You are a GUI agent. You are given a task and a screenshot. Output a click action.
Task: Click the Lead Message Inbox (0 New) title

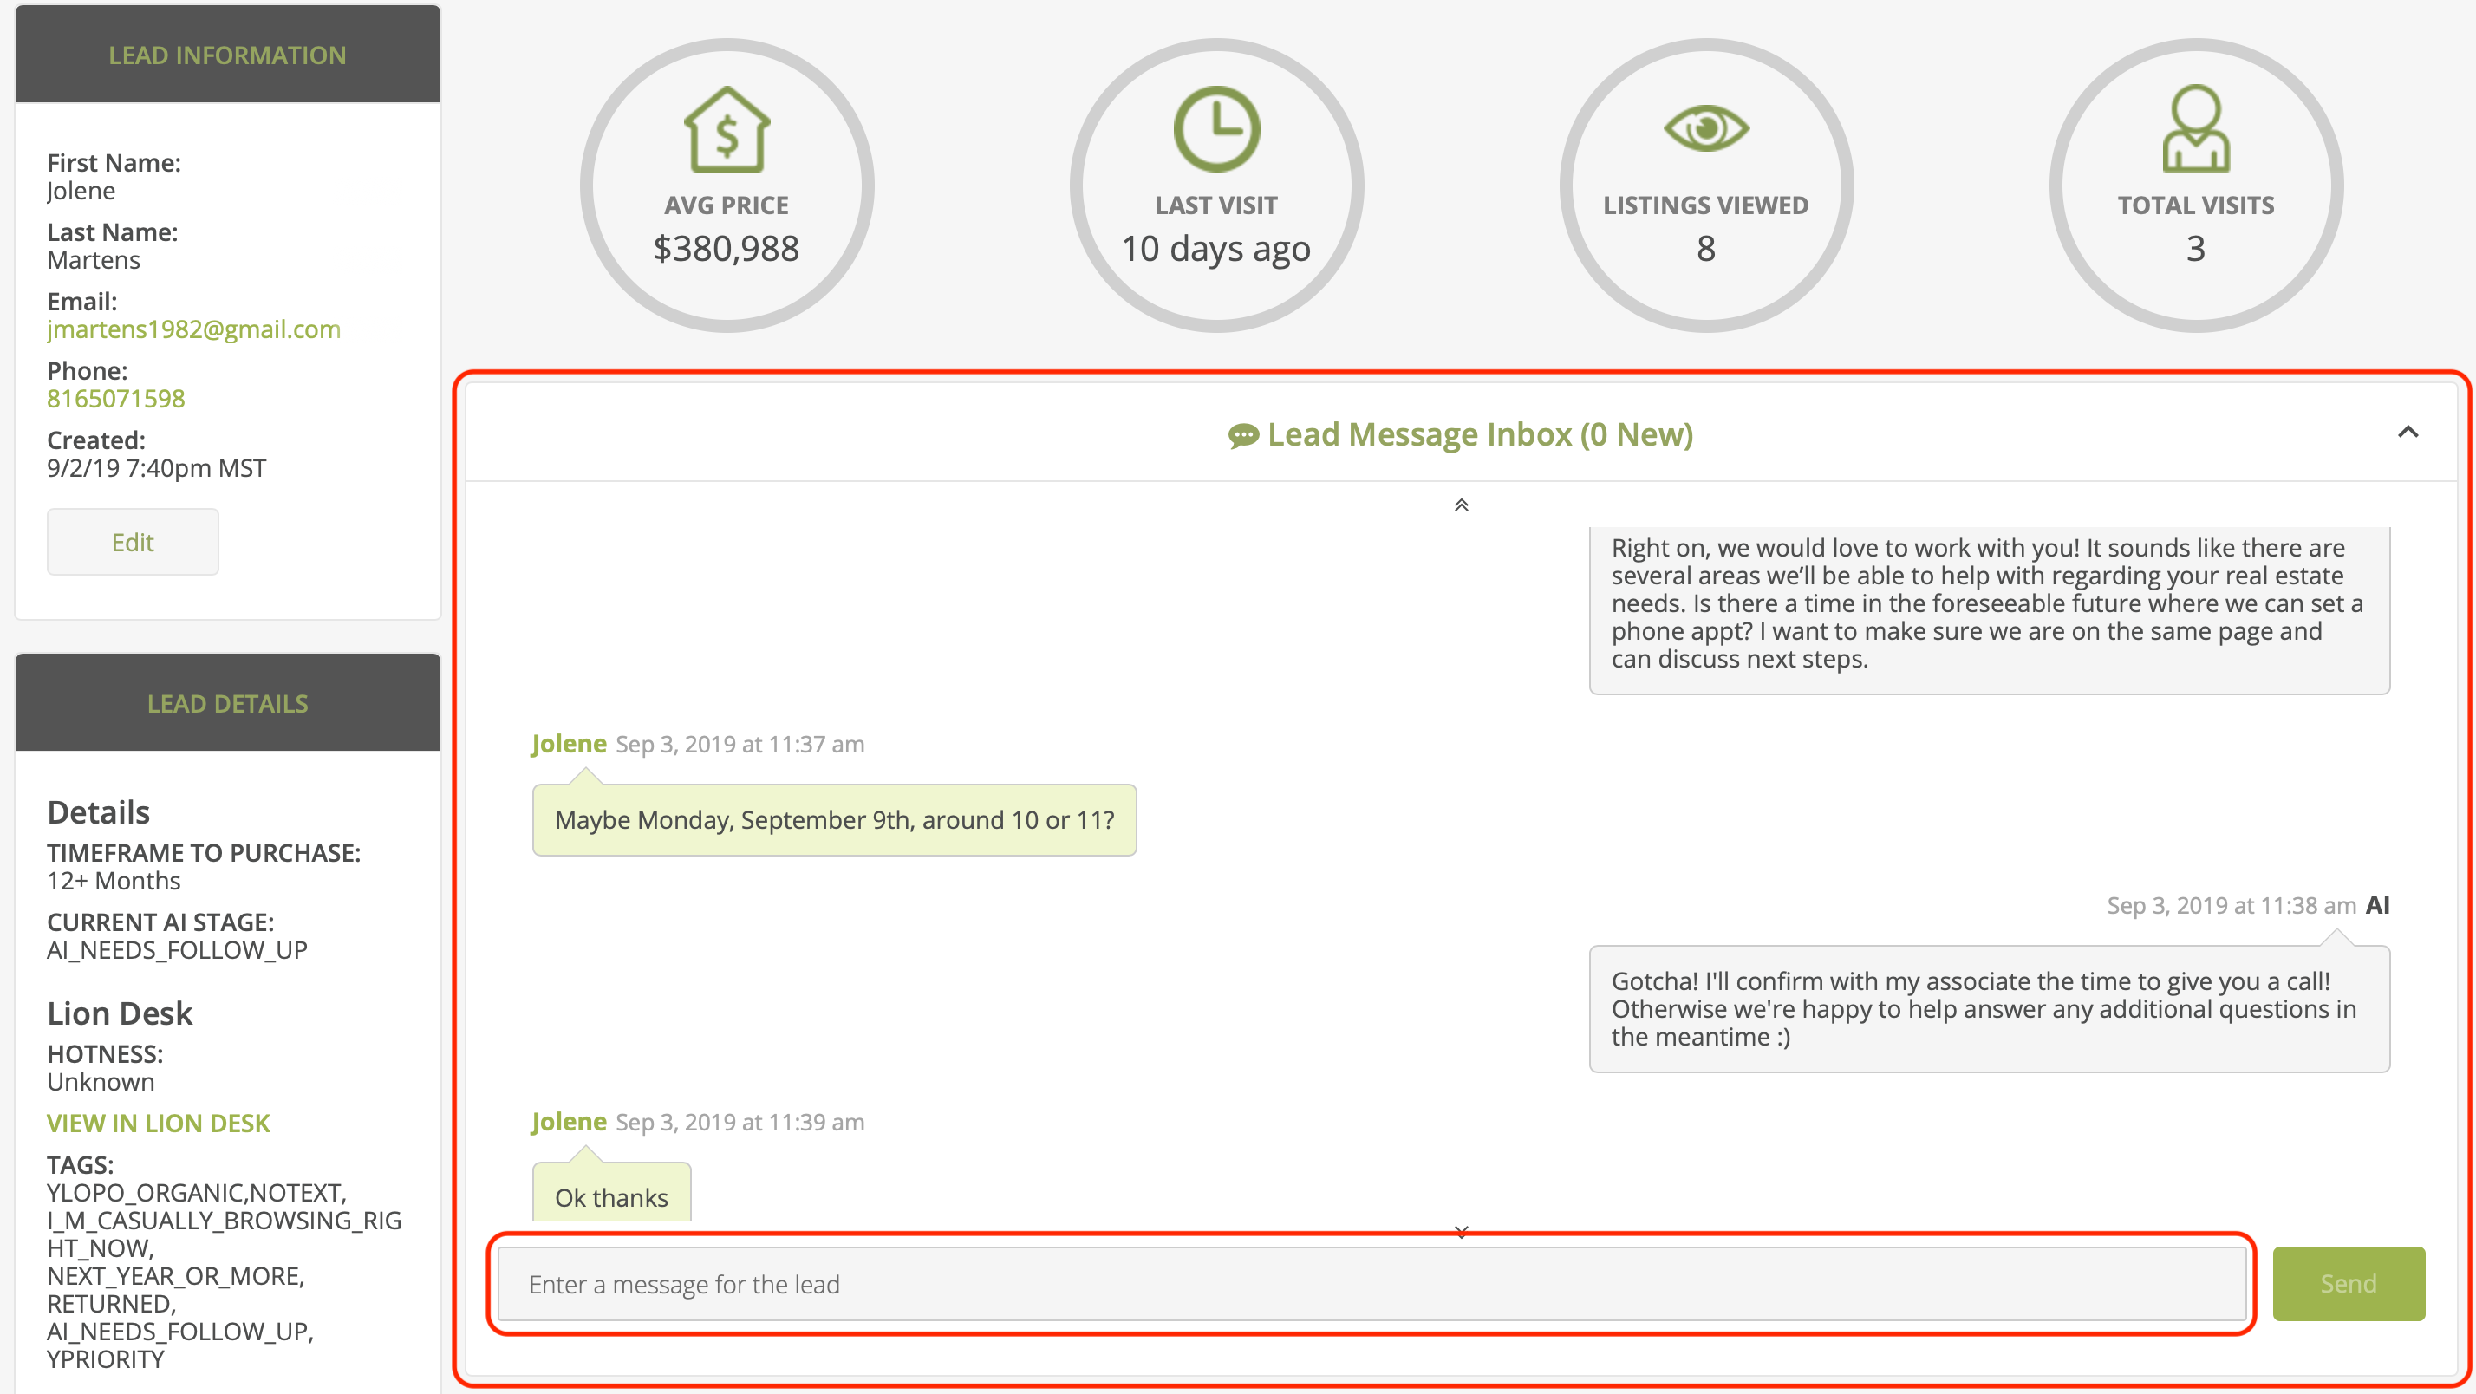pos(1479,434)
